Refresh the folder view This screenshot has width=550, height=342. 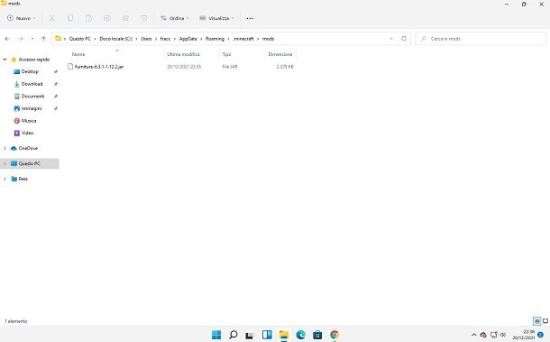pyautogui.click(x=404, y=39)
